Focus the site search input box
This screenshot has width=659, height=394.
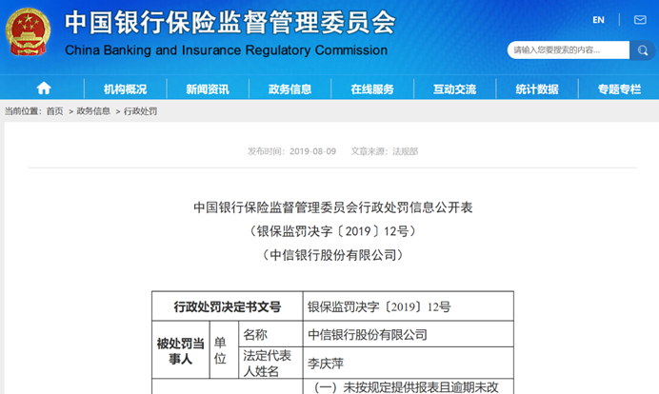click(x=569, y=50)
